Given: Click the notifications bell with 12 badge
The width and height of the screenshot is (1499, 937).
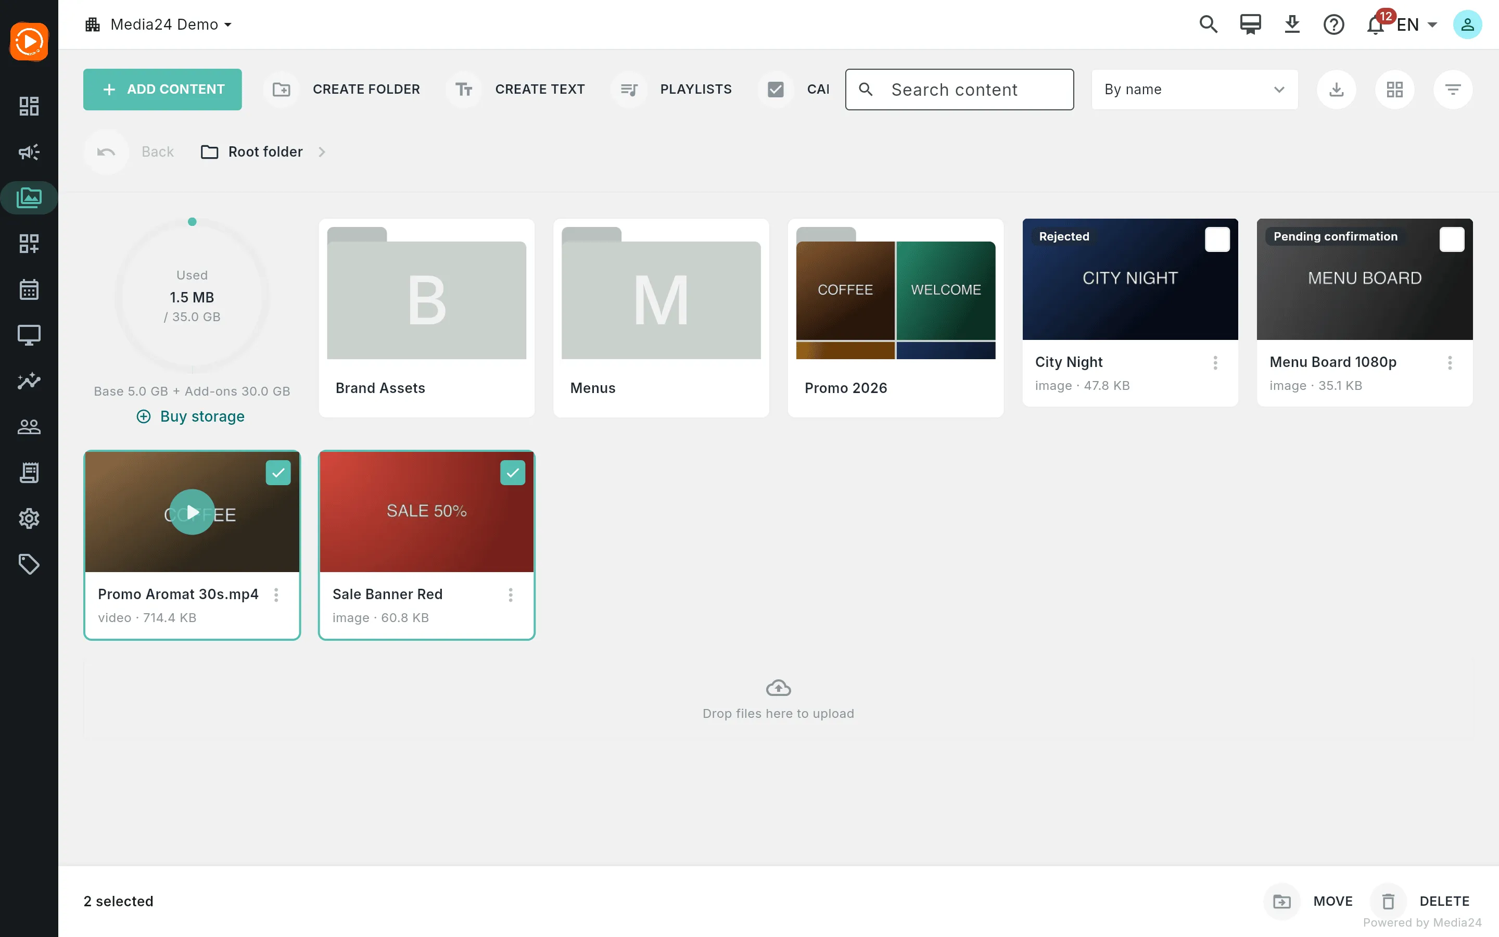Looking at the screenshot, I should [x=1376, y=24].
